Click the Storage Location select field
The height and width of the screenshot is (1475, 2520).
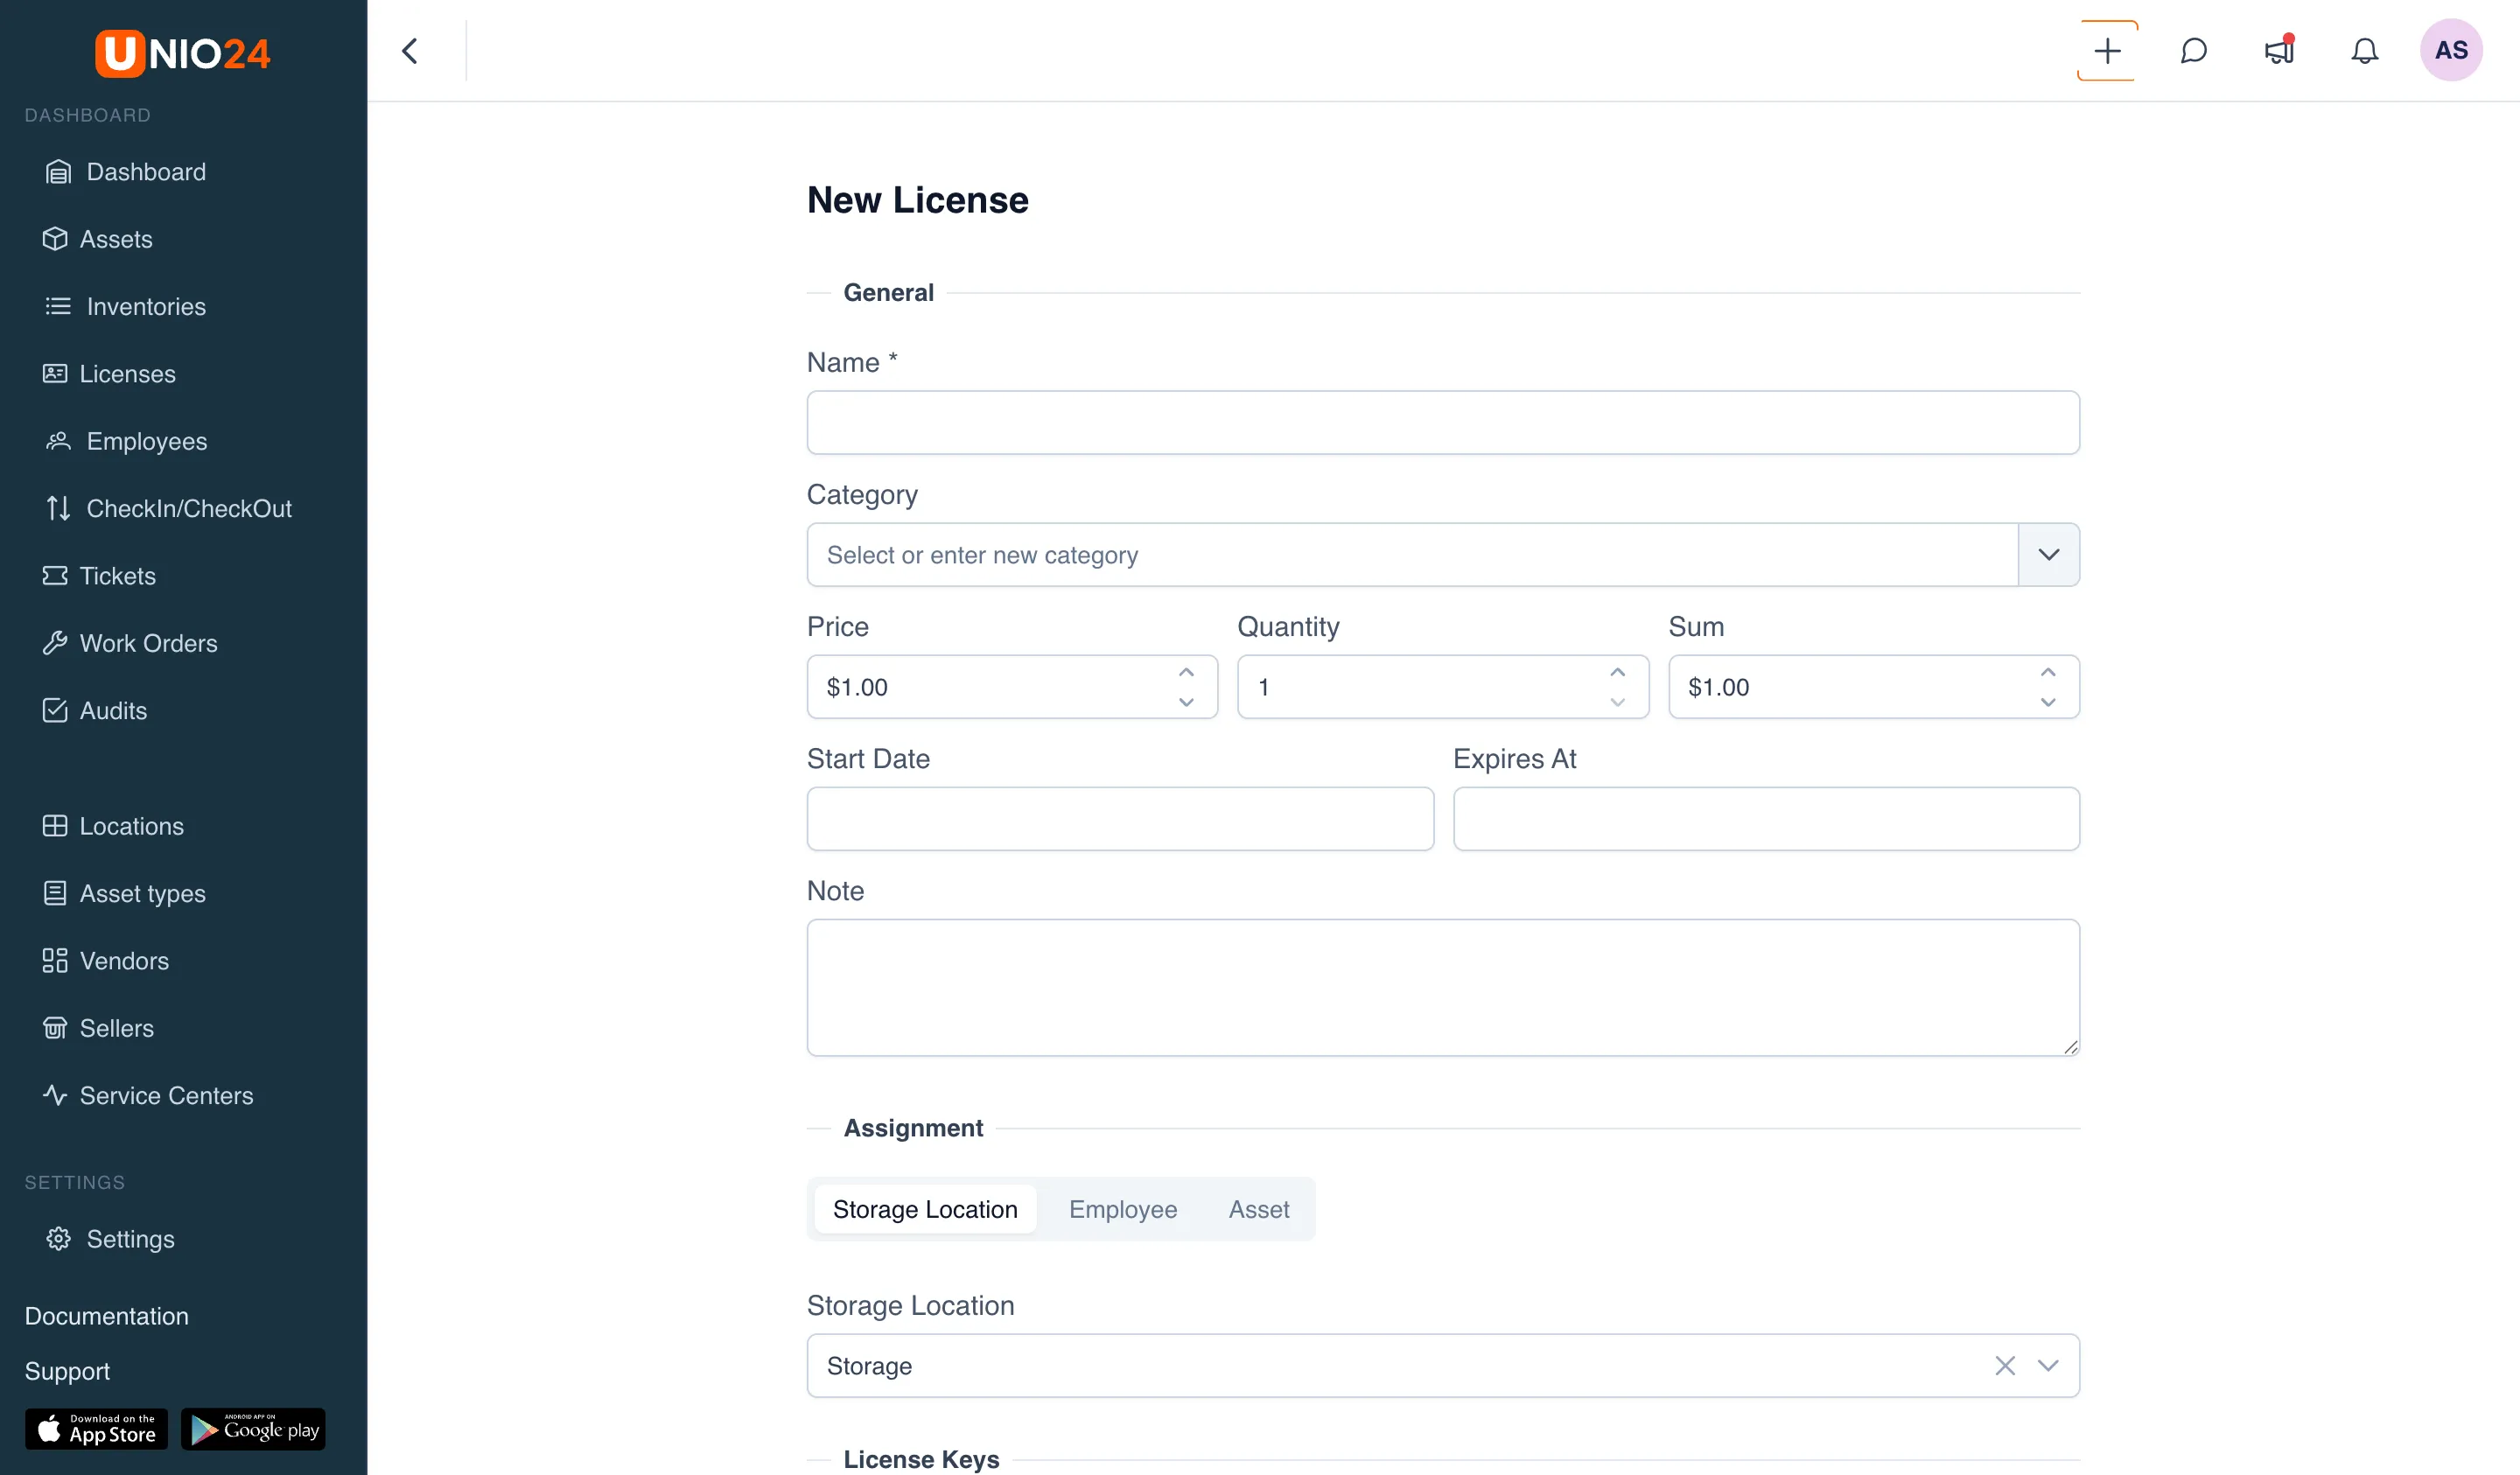pyautogui.click(x=1443, y=1366)
